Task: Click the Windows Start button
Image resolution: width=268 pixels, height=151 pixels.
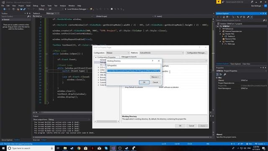Action: click(x=3, y=148)
